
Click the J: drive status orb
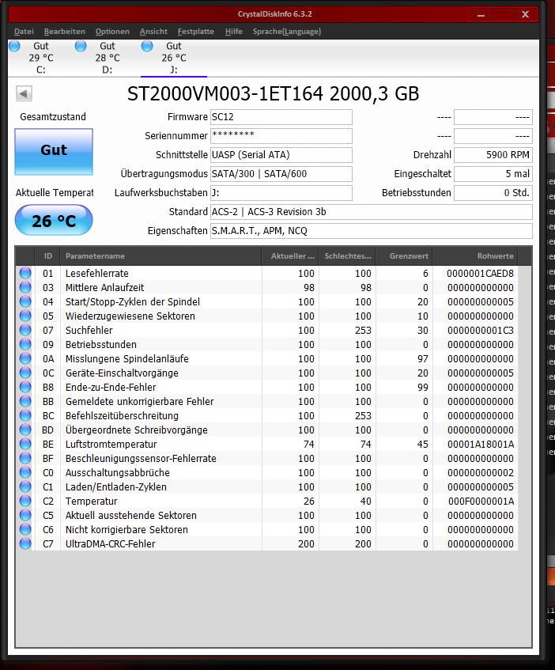[147, 46]
